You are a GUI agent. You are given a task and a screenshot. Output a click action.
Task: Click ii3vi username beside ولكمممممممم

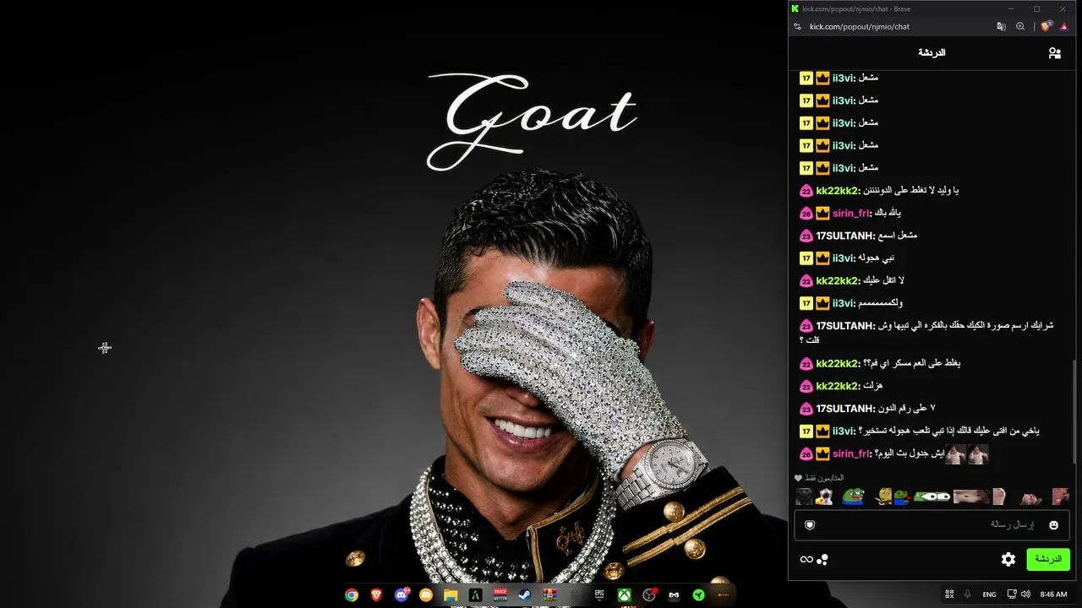coord(844,303)
